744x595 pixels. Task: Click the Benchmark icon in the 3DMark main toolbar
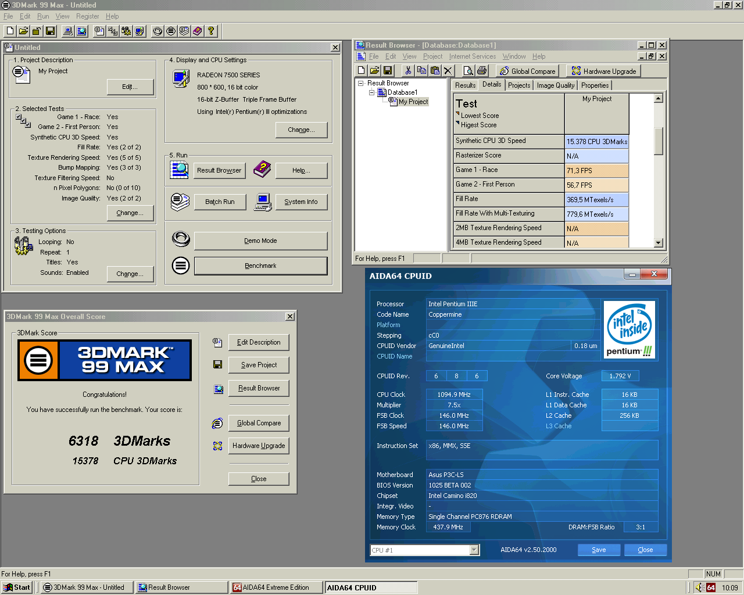point(171,31)
